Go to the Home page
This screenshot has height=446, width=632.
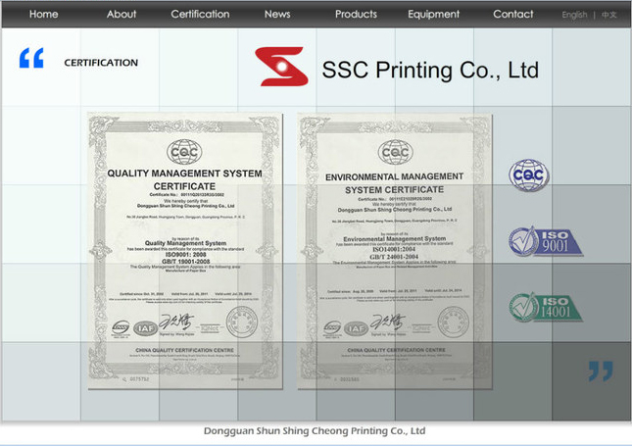point(43,14)
